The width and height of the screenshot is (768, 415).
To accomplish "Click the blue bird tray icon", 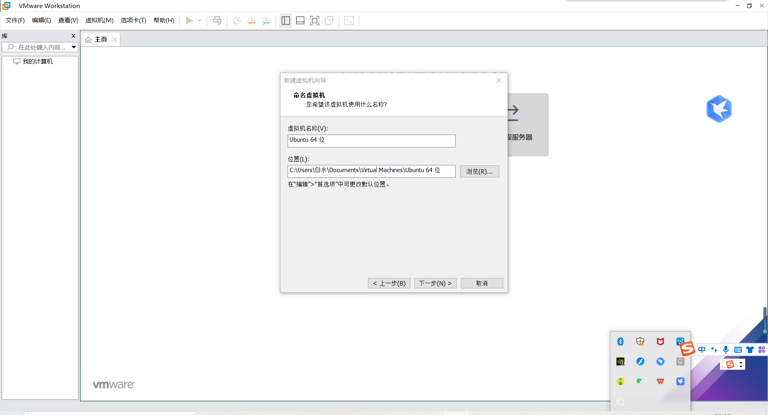I will [x=680, y=381].
